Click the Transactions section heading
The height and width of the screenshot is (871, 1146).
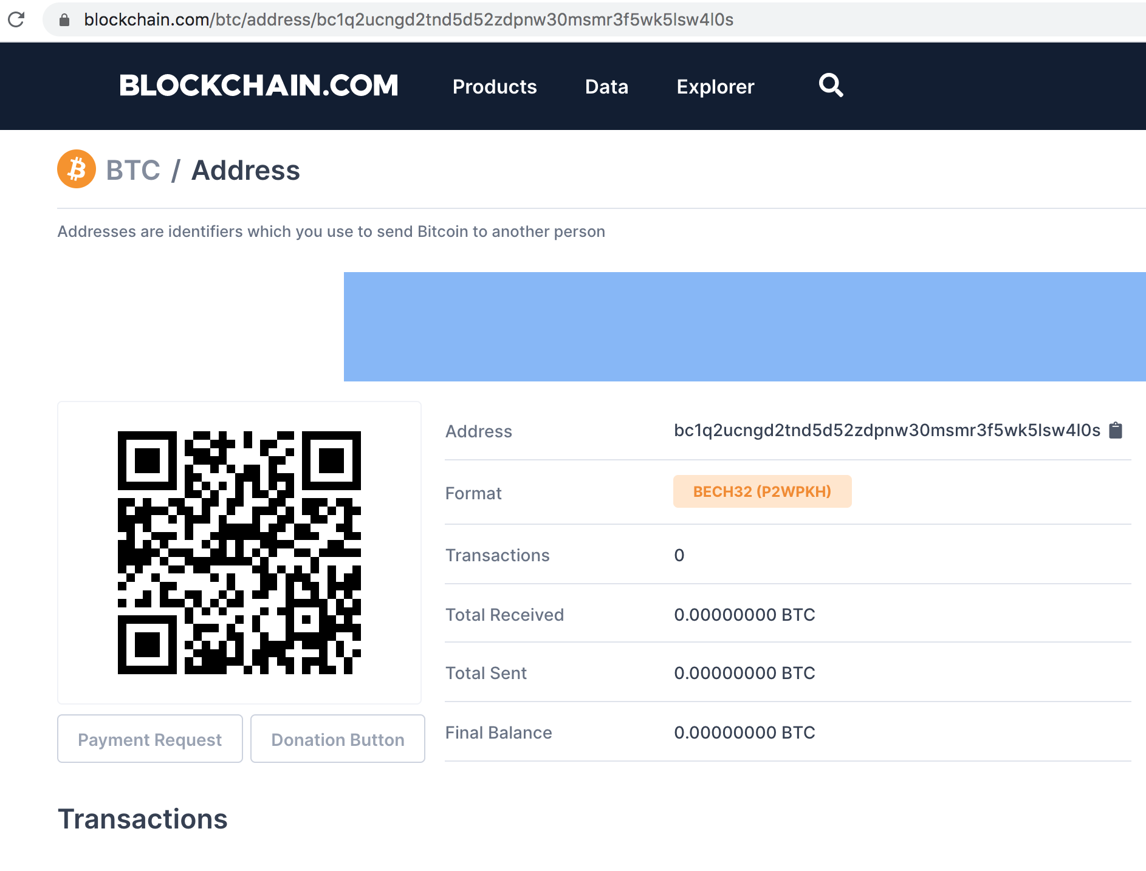click(143, 819)
